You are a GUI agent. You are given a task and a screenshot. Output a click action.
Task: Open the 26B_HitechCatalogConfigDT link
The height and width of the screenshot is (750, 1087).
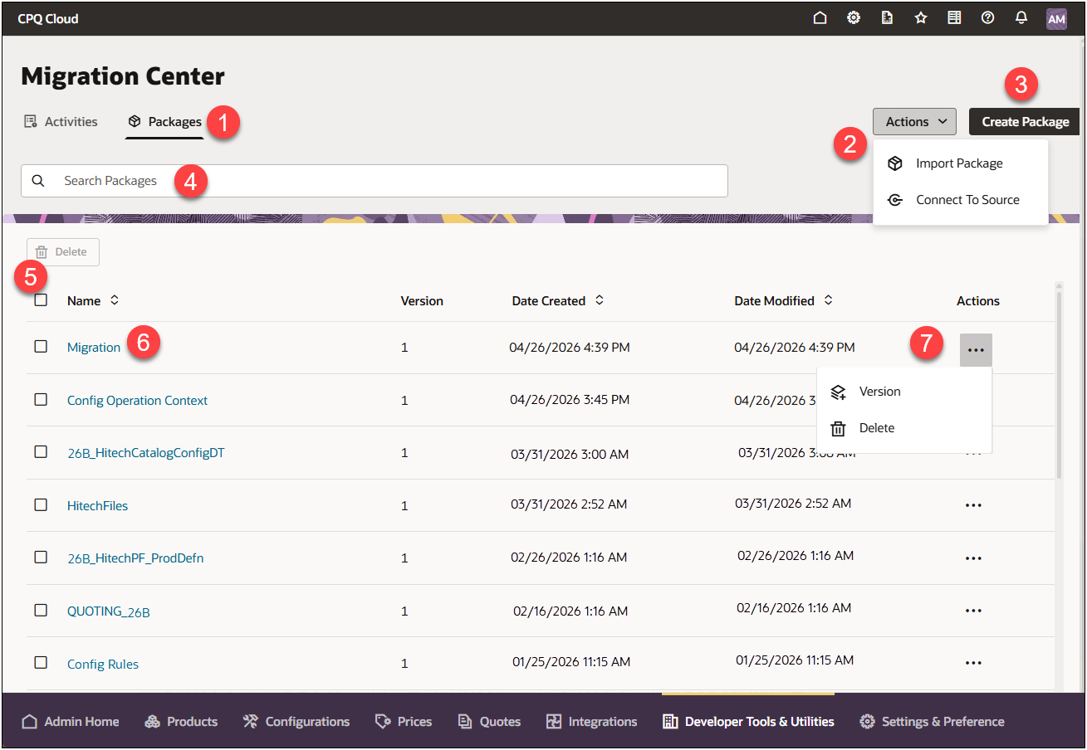[x=146, y=453]
